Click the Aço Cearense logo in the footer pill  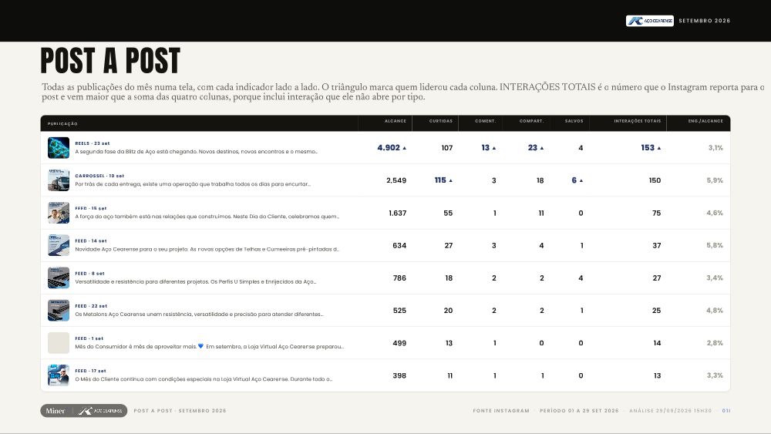pos(100,411)
